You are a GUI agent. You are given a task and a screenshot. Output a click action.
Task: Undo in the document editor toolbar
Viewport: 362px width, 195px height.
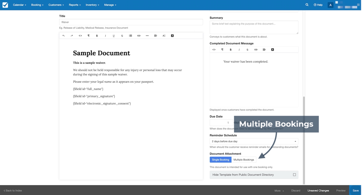[64, 36]
